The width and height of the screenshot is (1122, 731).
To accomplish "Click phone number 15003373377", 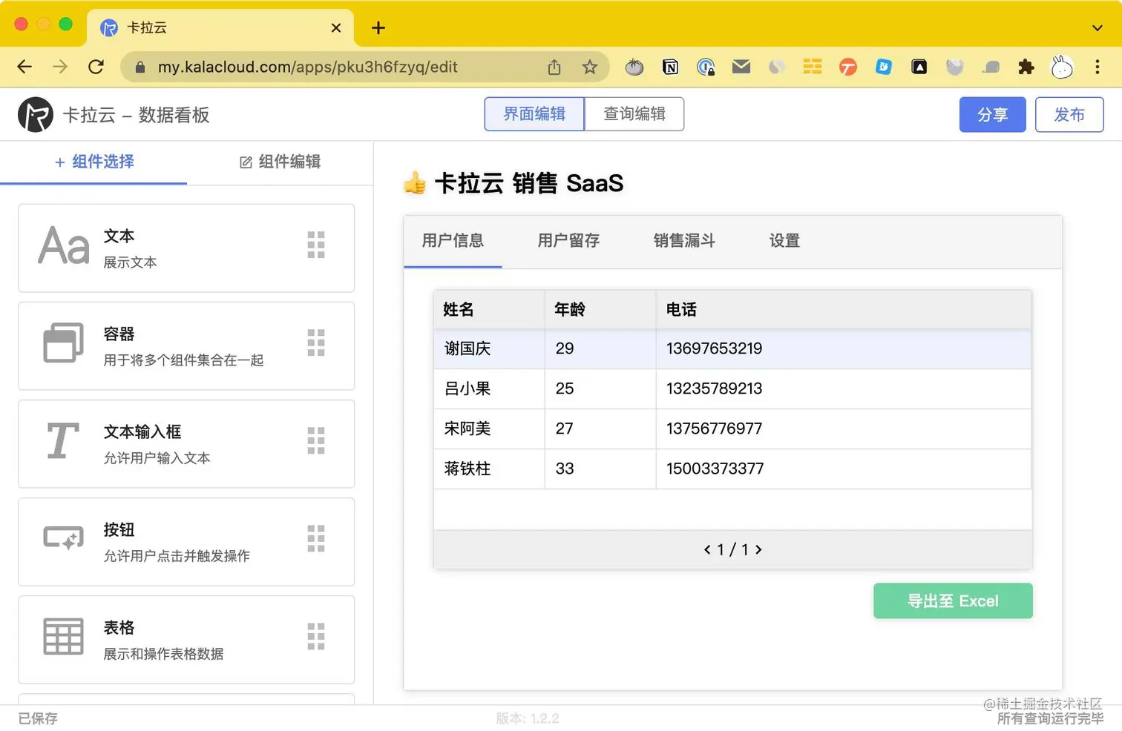I will (715, 469).
